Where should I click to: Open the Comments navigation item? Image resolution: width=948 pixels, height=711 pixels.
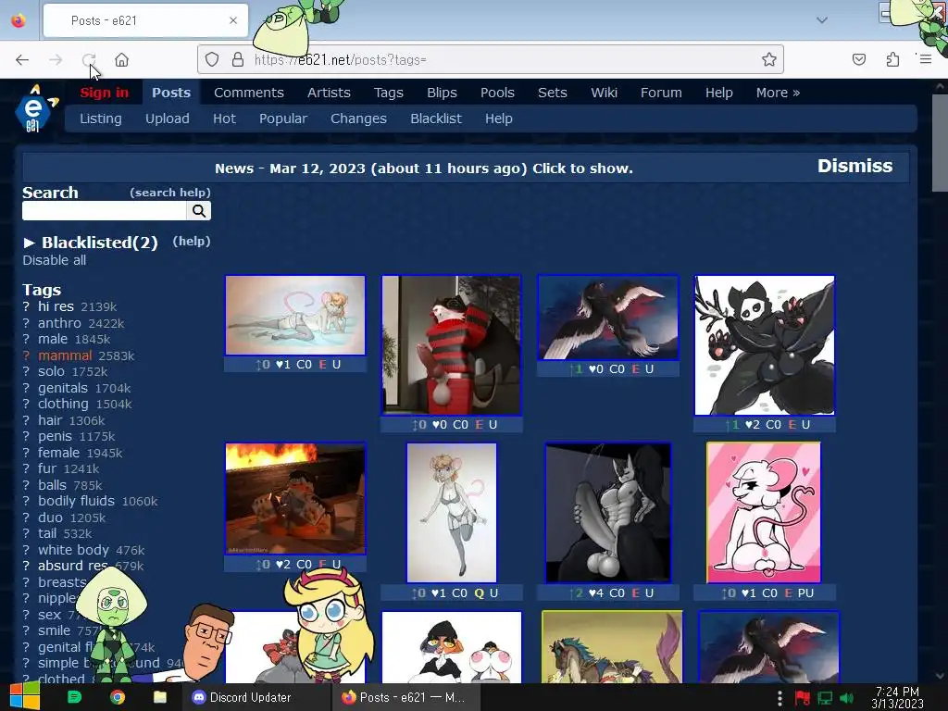coord(248,93)
